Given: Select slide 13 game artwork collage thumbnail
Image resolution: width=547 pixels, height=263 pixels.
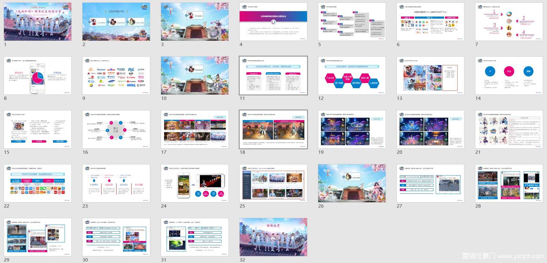Looking at the screenshot, I should [x=430, y=76].
